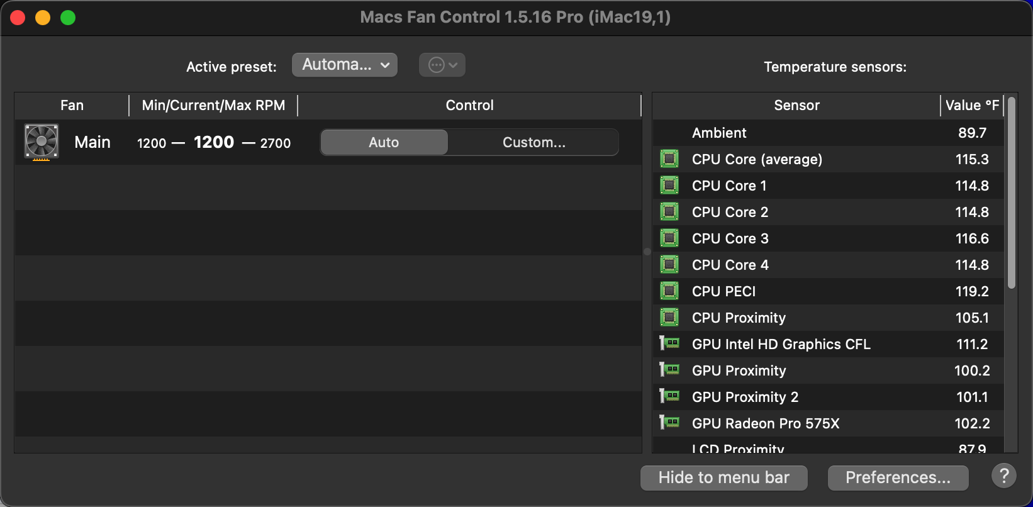Screen dimensions: 1033x507
Task: Click the CPU PECI chip icon
Action: click(x=669, y=291)
